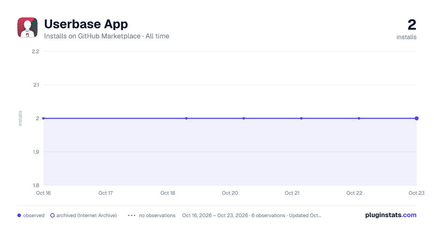The image size is (434, 228).
Task: Click the 'Oct 18' x-axis label
Action: click(168, 193)
